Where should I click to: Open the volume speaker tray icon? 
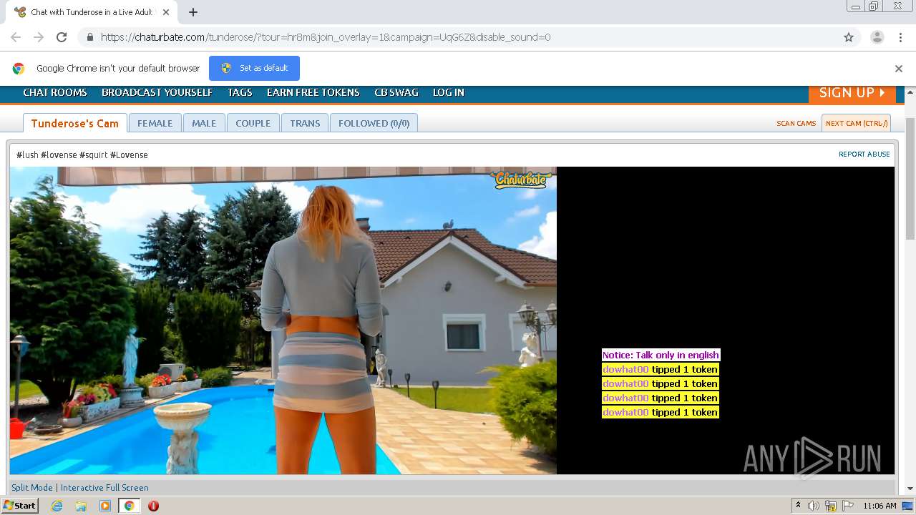[x=814, y=506]
